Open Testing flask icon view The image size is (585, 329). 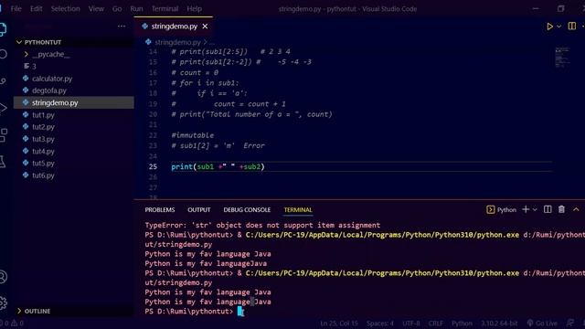(x=3, y=162)
